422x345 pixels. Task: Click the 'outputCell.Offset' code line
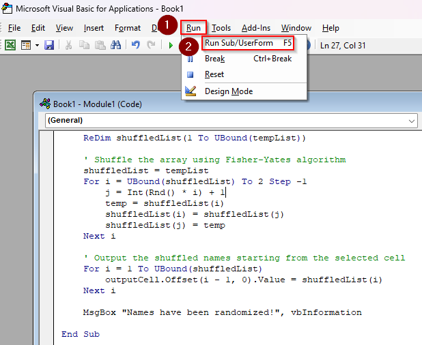244,280
